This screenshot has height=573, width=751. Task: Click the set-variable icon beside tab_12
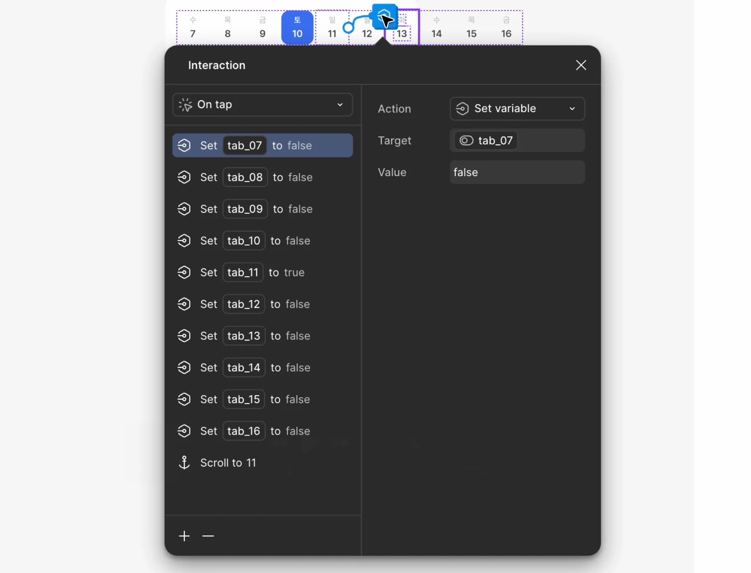184,304
